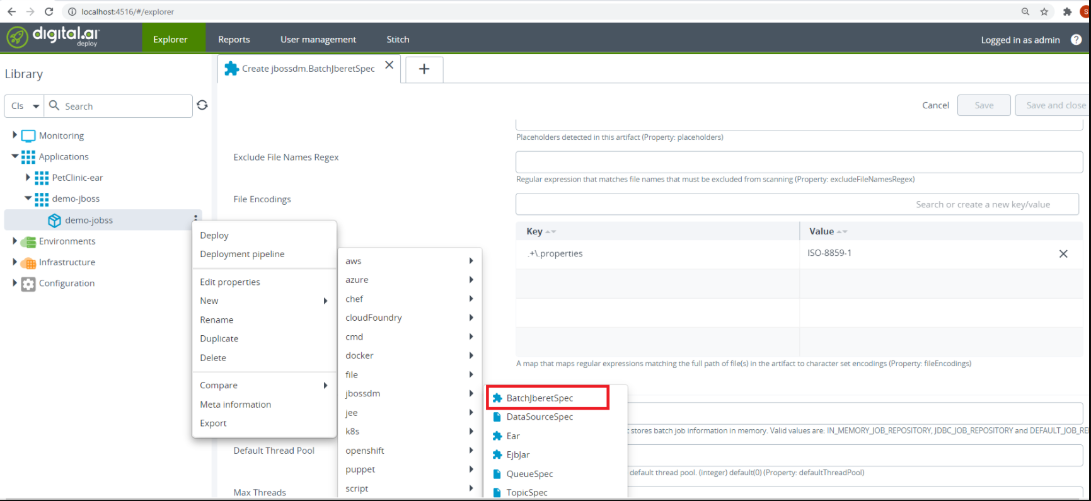Click Search or create key/value field
Image resolution: width=1091 pixels, height=501 pixels.
pyautogui.click(x=797, y=204)
